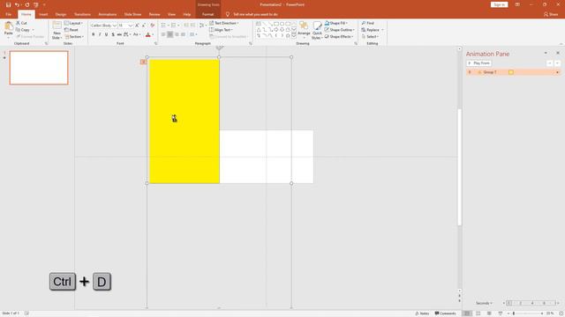Toggle Normal view in status bar

(467, 313)
